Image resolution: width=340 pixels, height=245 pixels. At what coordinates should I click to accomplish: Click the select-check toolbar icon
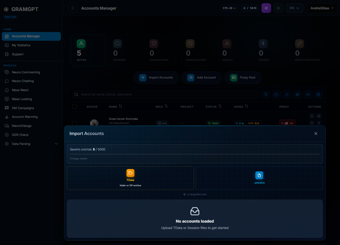(x=277, y=94)
